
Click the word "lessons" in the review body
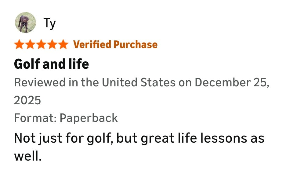tap(220, 139)
